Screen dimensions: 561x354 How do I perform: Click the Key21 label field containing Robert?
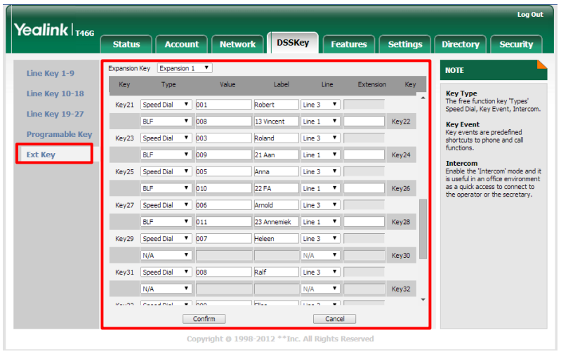click(275, 105)
